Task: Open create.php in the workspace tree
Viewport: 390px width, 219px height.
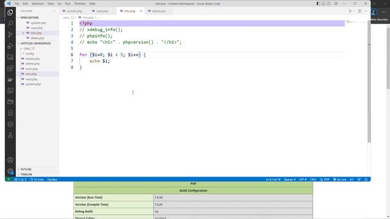Action: pos(32,59)
